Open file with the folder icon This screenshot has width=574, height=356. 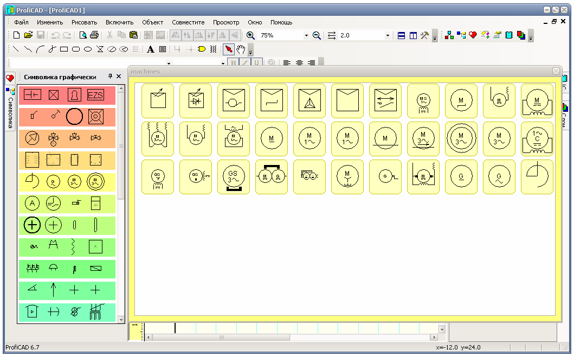click(x=28, y=35)
